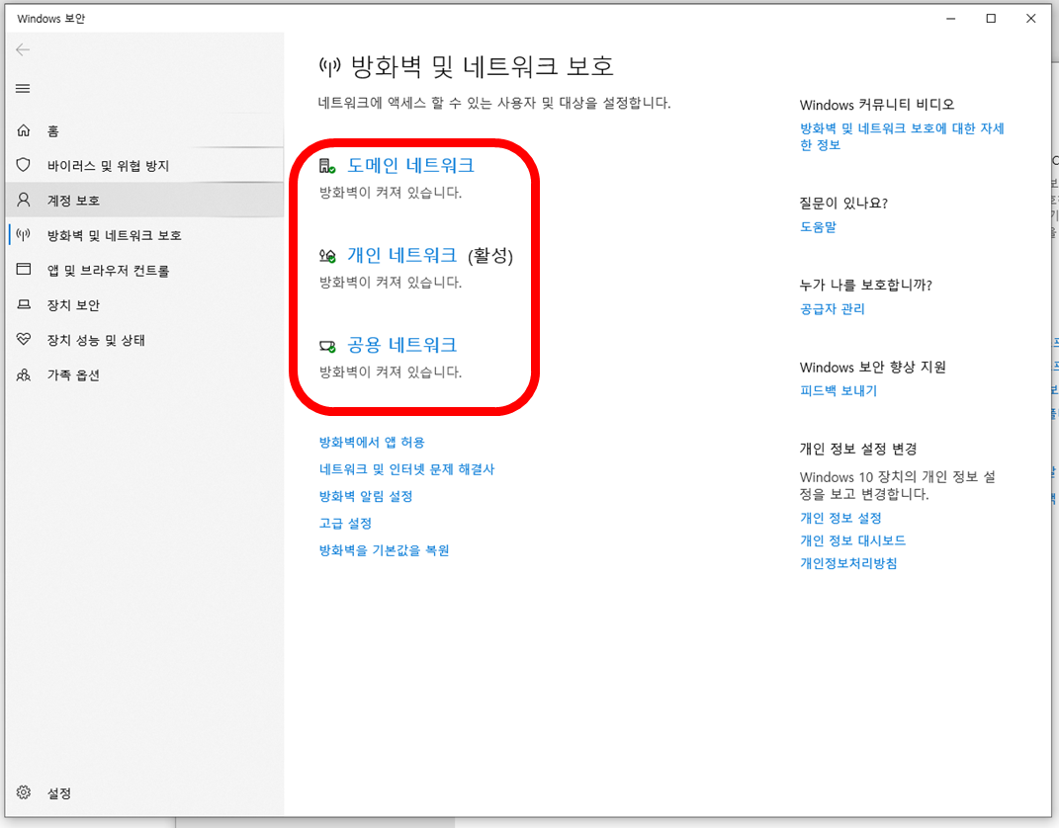Viewport: 1059px width, 828px height.
Task: Open the 공급자 관리 link
Action: (833, 308)
